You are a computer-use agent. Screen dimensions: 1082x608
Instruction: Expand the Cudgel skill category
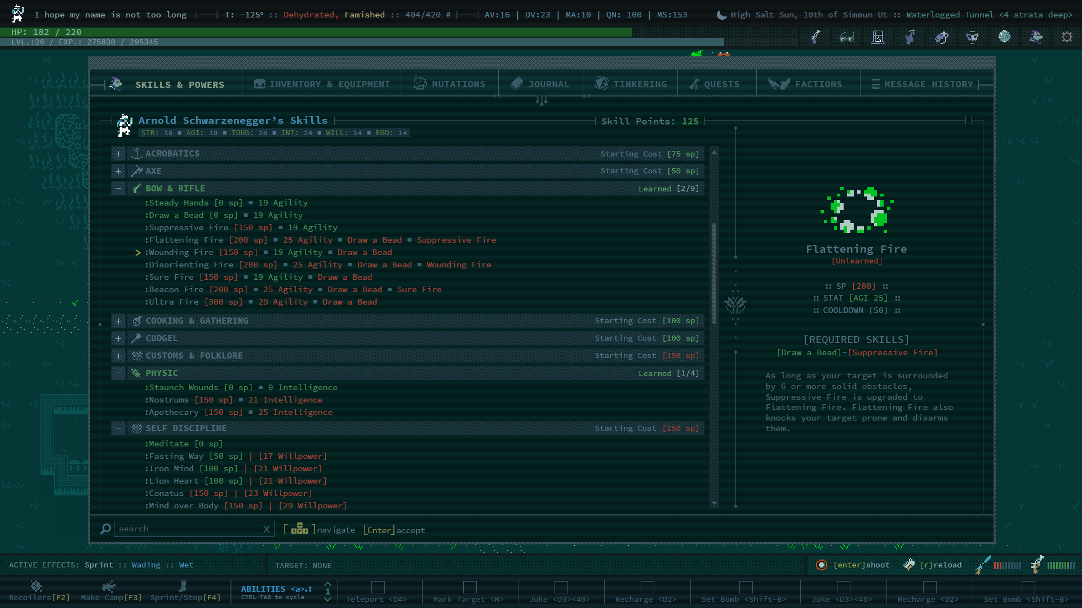coord(118,338)
